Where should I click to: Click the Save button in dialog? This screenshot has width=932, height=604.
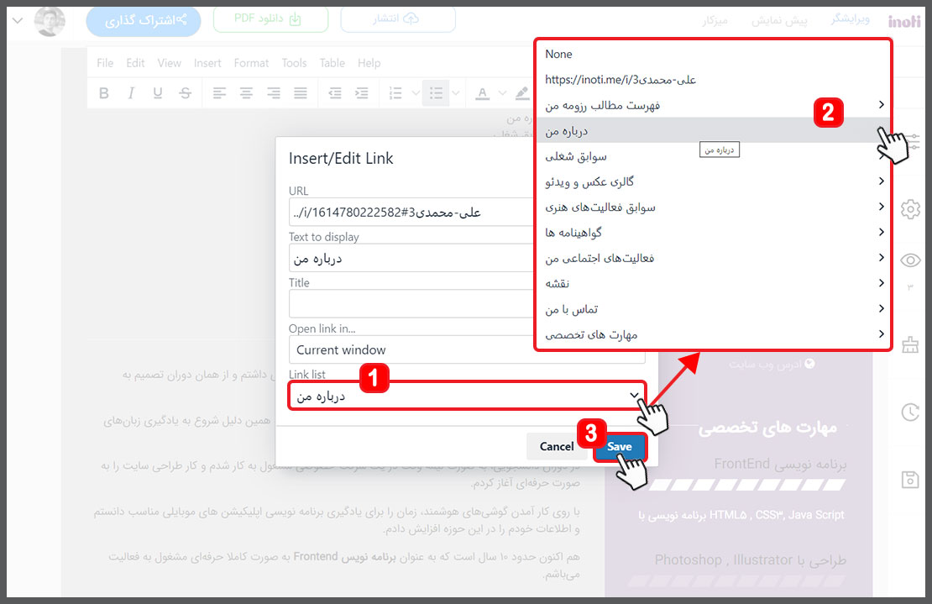[620, 446]
